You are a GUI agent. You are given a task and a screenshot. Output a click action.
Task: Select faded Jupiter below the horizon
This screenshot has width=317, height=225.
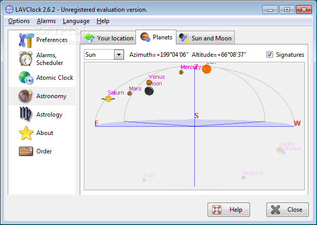[x=280, y=149]
